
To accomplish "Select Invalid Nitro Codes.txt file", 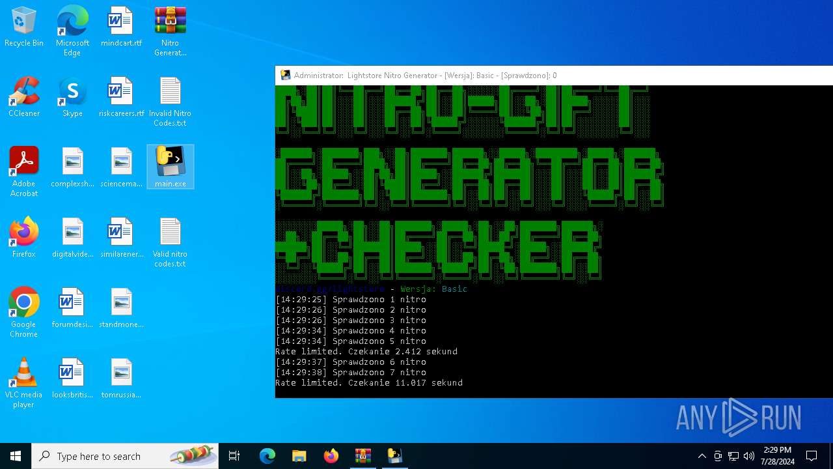I will [171, 102].
